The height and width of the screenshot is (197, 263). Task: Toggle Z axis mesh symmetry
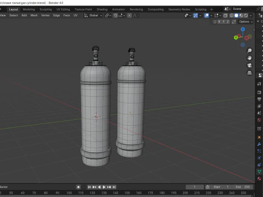(x=228, y=22)
